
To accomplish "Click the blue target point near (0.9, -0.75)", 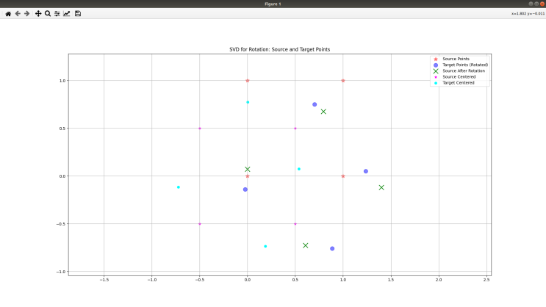I will (x=332, y=248).
